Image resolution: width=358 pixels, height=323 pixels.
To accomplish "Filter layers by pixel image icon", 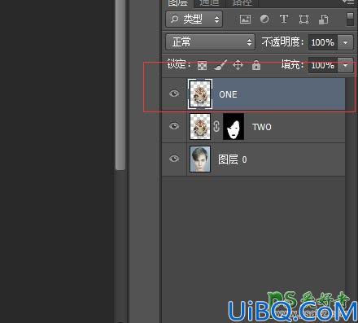I will [x=245, y=20].
